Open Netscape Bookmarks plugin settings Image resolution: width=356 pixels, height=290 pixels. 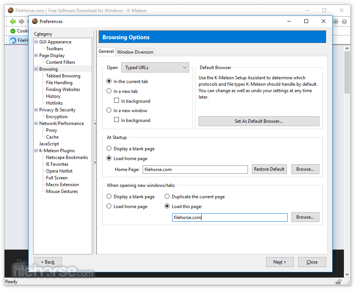pyautogui.click(x=67, y=157)
